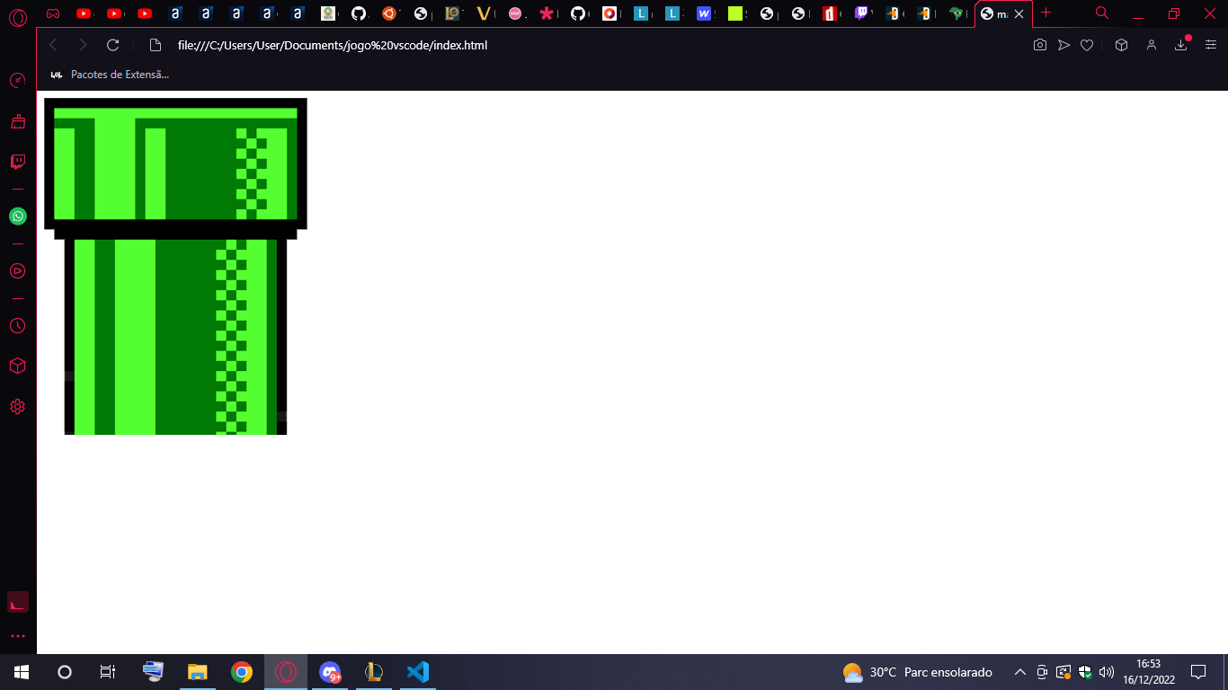Click the send paper-plane icon in address bar

coord(1063,45)
